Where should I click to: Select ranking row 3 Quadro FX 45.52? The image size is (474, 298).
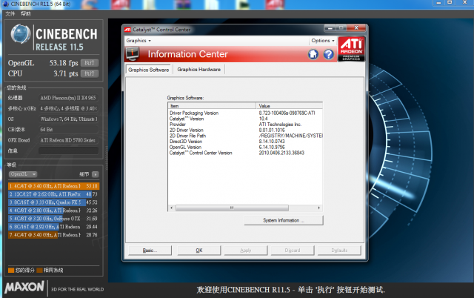click(53, 202)
